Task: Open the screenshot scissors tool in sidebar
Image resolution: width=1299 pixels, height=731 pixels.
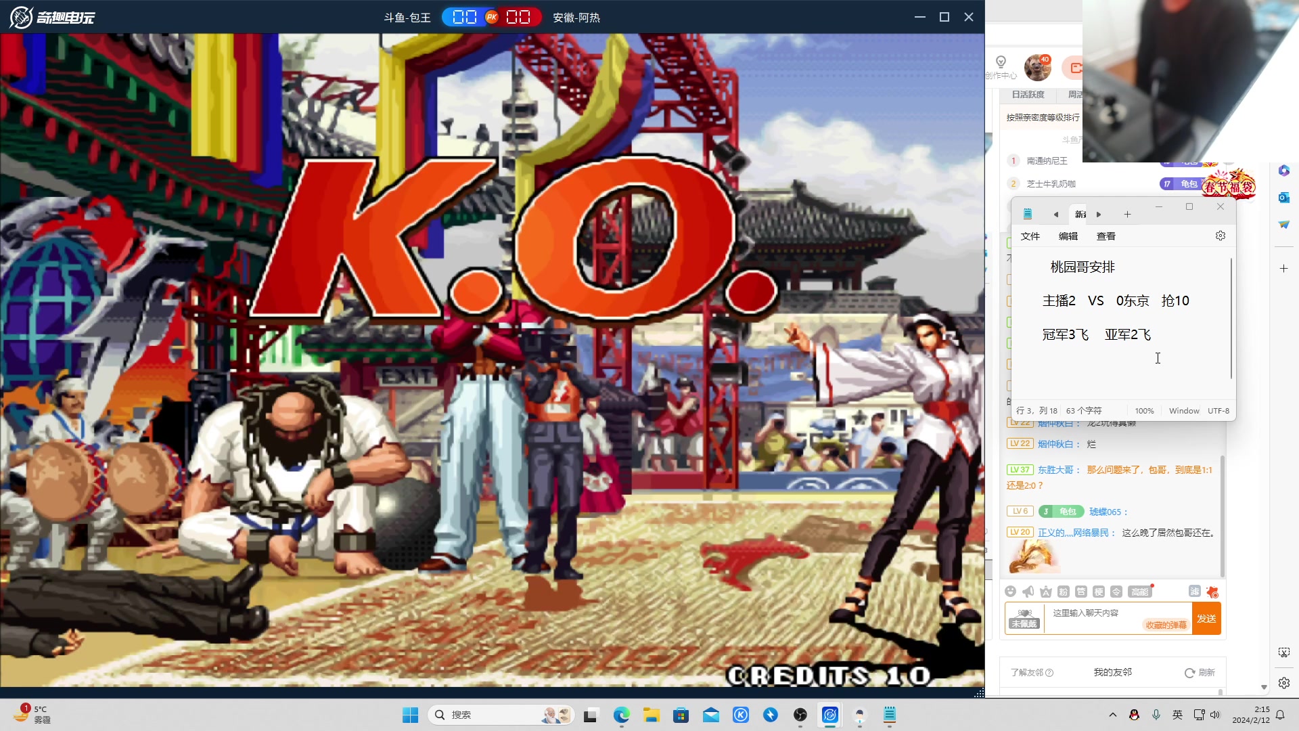Action: (x=1284, y=652)
